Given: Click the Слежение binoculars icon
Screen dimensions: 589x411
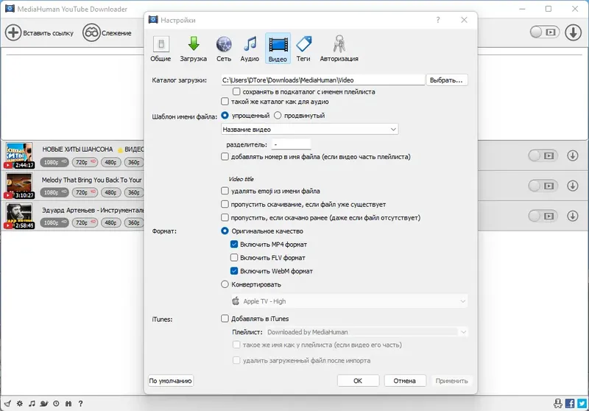Looking at the screenshot, I should click(x=91, y=32).
